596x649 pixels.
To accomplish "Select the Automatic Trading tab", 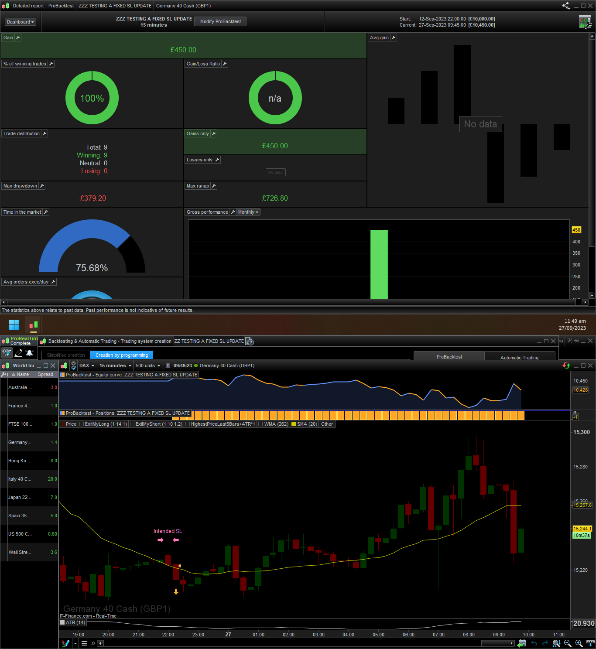I will coord(519,357).
